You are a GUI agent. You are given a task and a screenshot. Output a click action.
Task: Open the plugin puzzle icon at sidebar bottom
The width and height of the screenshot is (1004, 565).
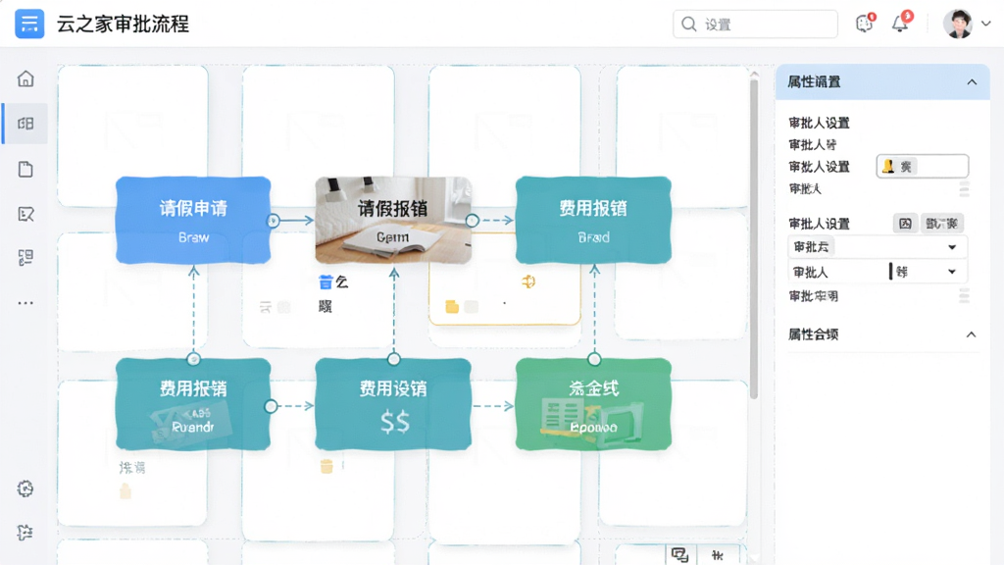click(25, 532)
